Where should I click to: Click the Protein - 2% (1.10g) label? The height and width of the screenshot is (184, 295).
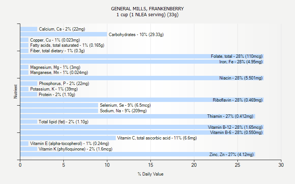57,95
